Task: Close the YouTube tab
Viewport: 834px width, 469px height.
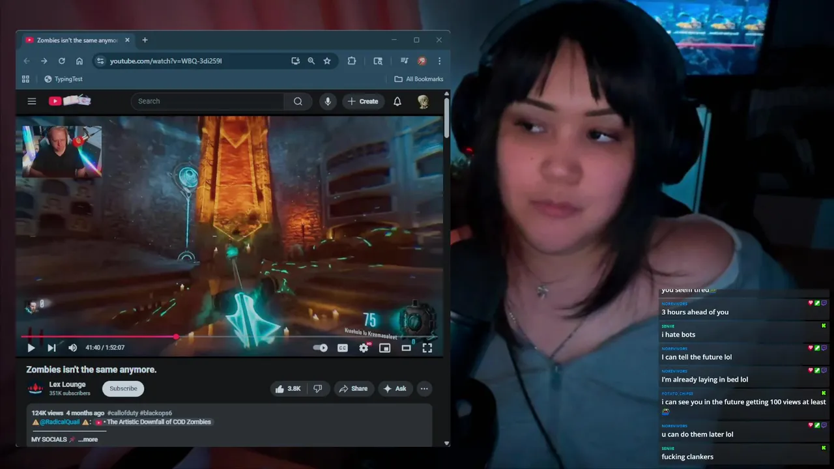Action: [x=127, y=40]
